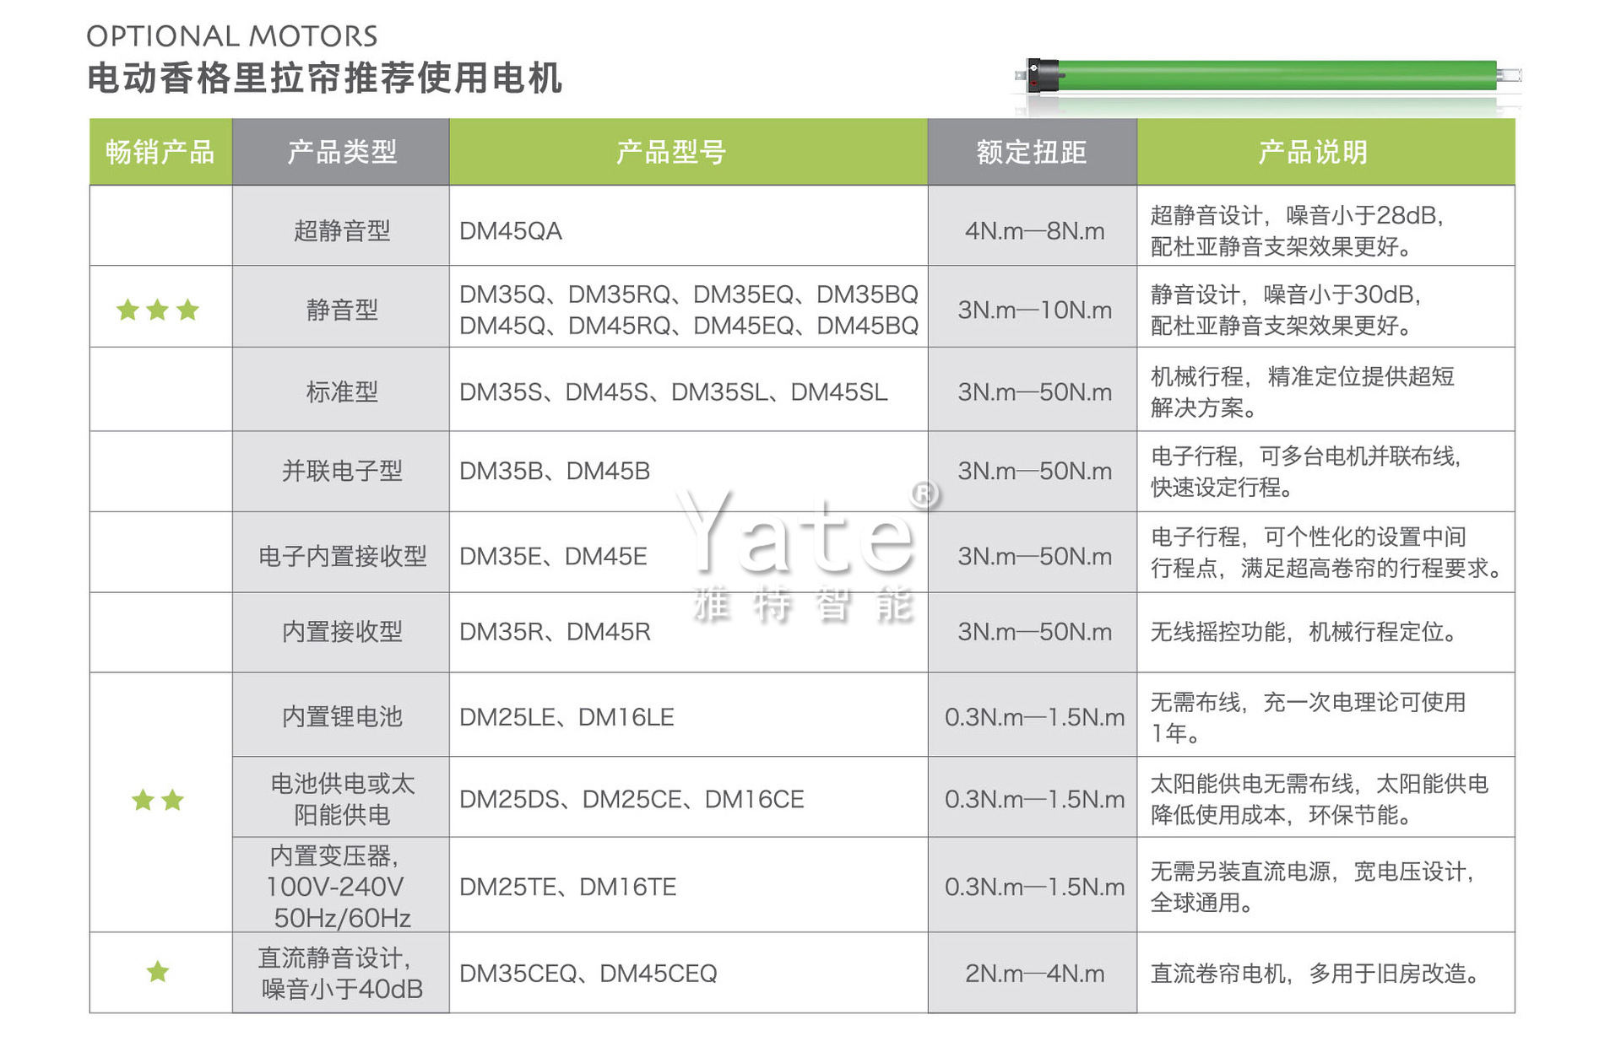Click the two-star rating icon beside battery motors
Viewport: 1621px width, 1047px height.
pos(158,800)
